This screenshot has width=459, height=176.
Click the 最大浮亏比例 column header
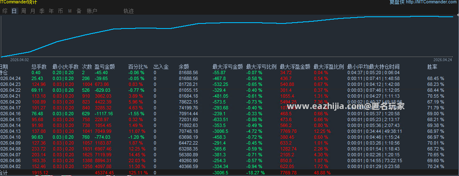point(261,67)
